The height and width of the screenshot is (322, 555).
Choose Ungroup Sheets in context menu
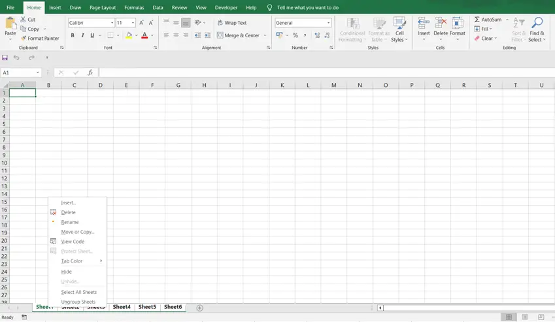coord(77,302)
